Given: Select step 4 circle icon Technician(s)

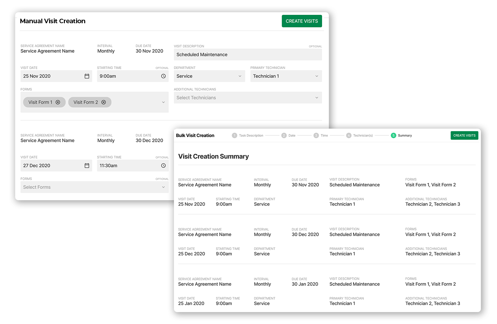Looking at the screenshot, I should point(349,135).
